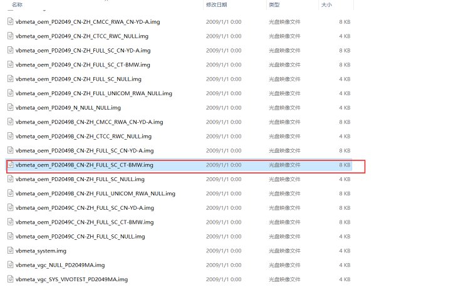This screenshot has width=451, height=290.
Task: Click file icon of vbmeta_system.img
Action: [11, 251]
